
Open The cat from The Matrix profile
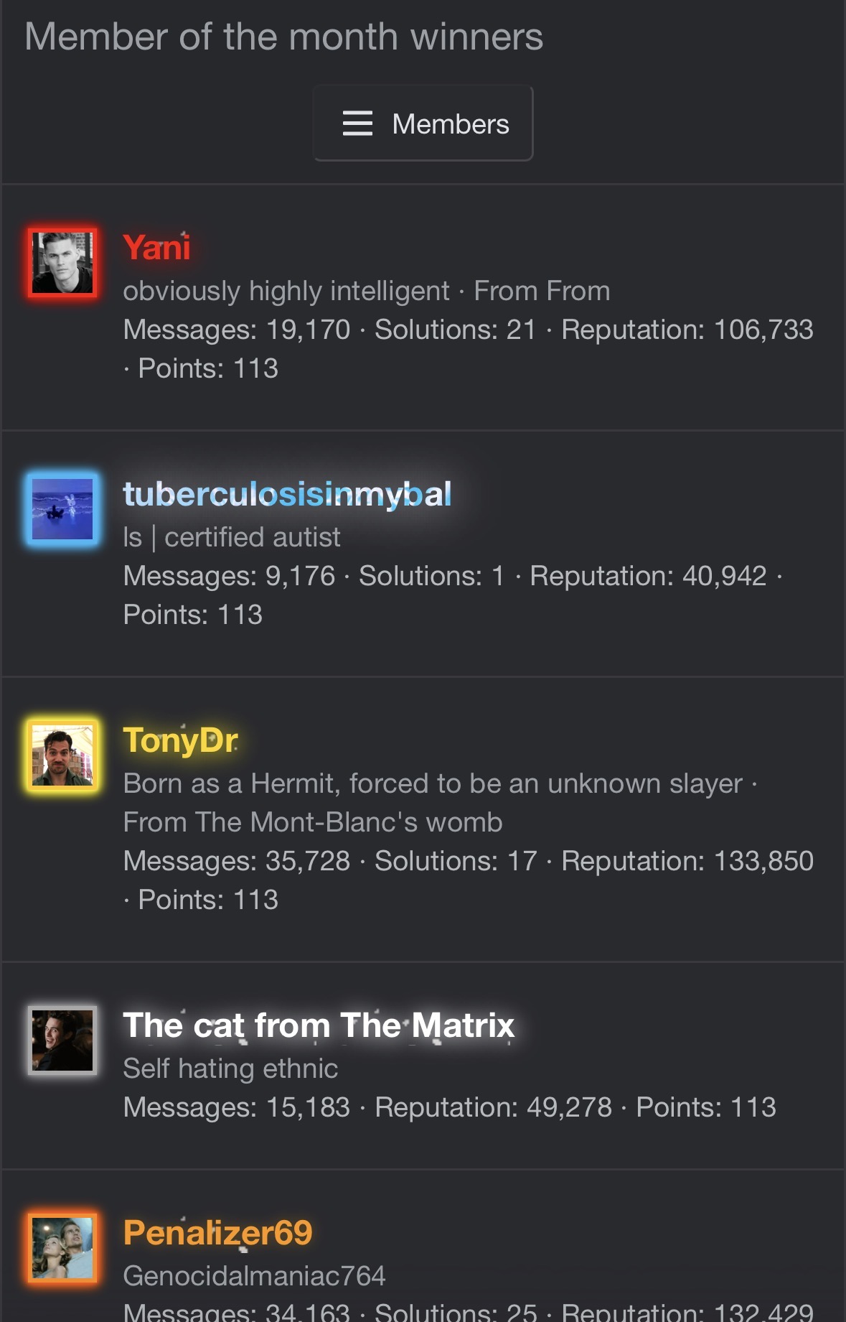tap(319, 1025)
